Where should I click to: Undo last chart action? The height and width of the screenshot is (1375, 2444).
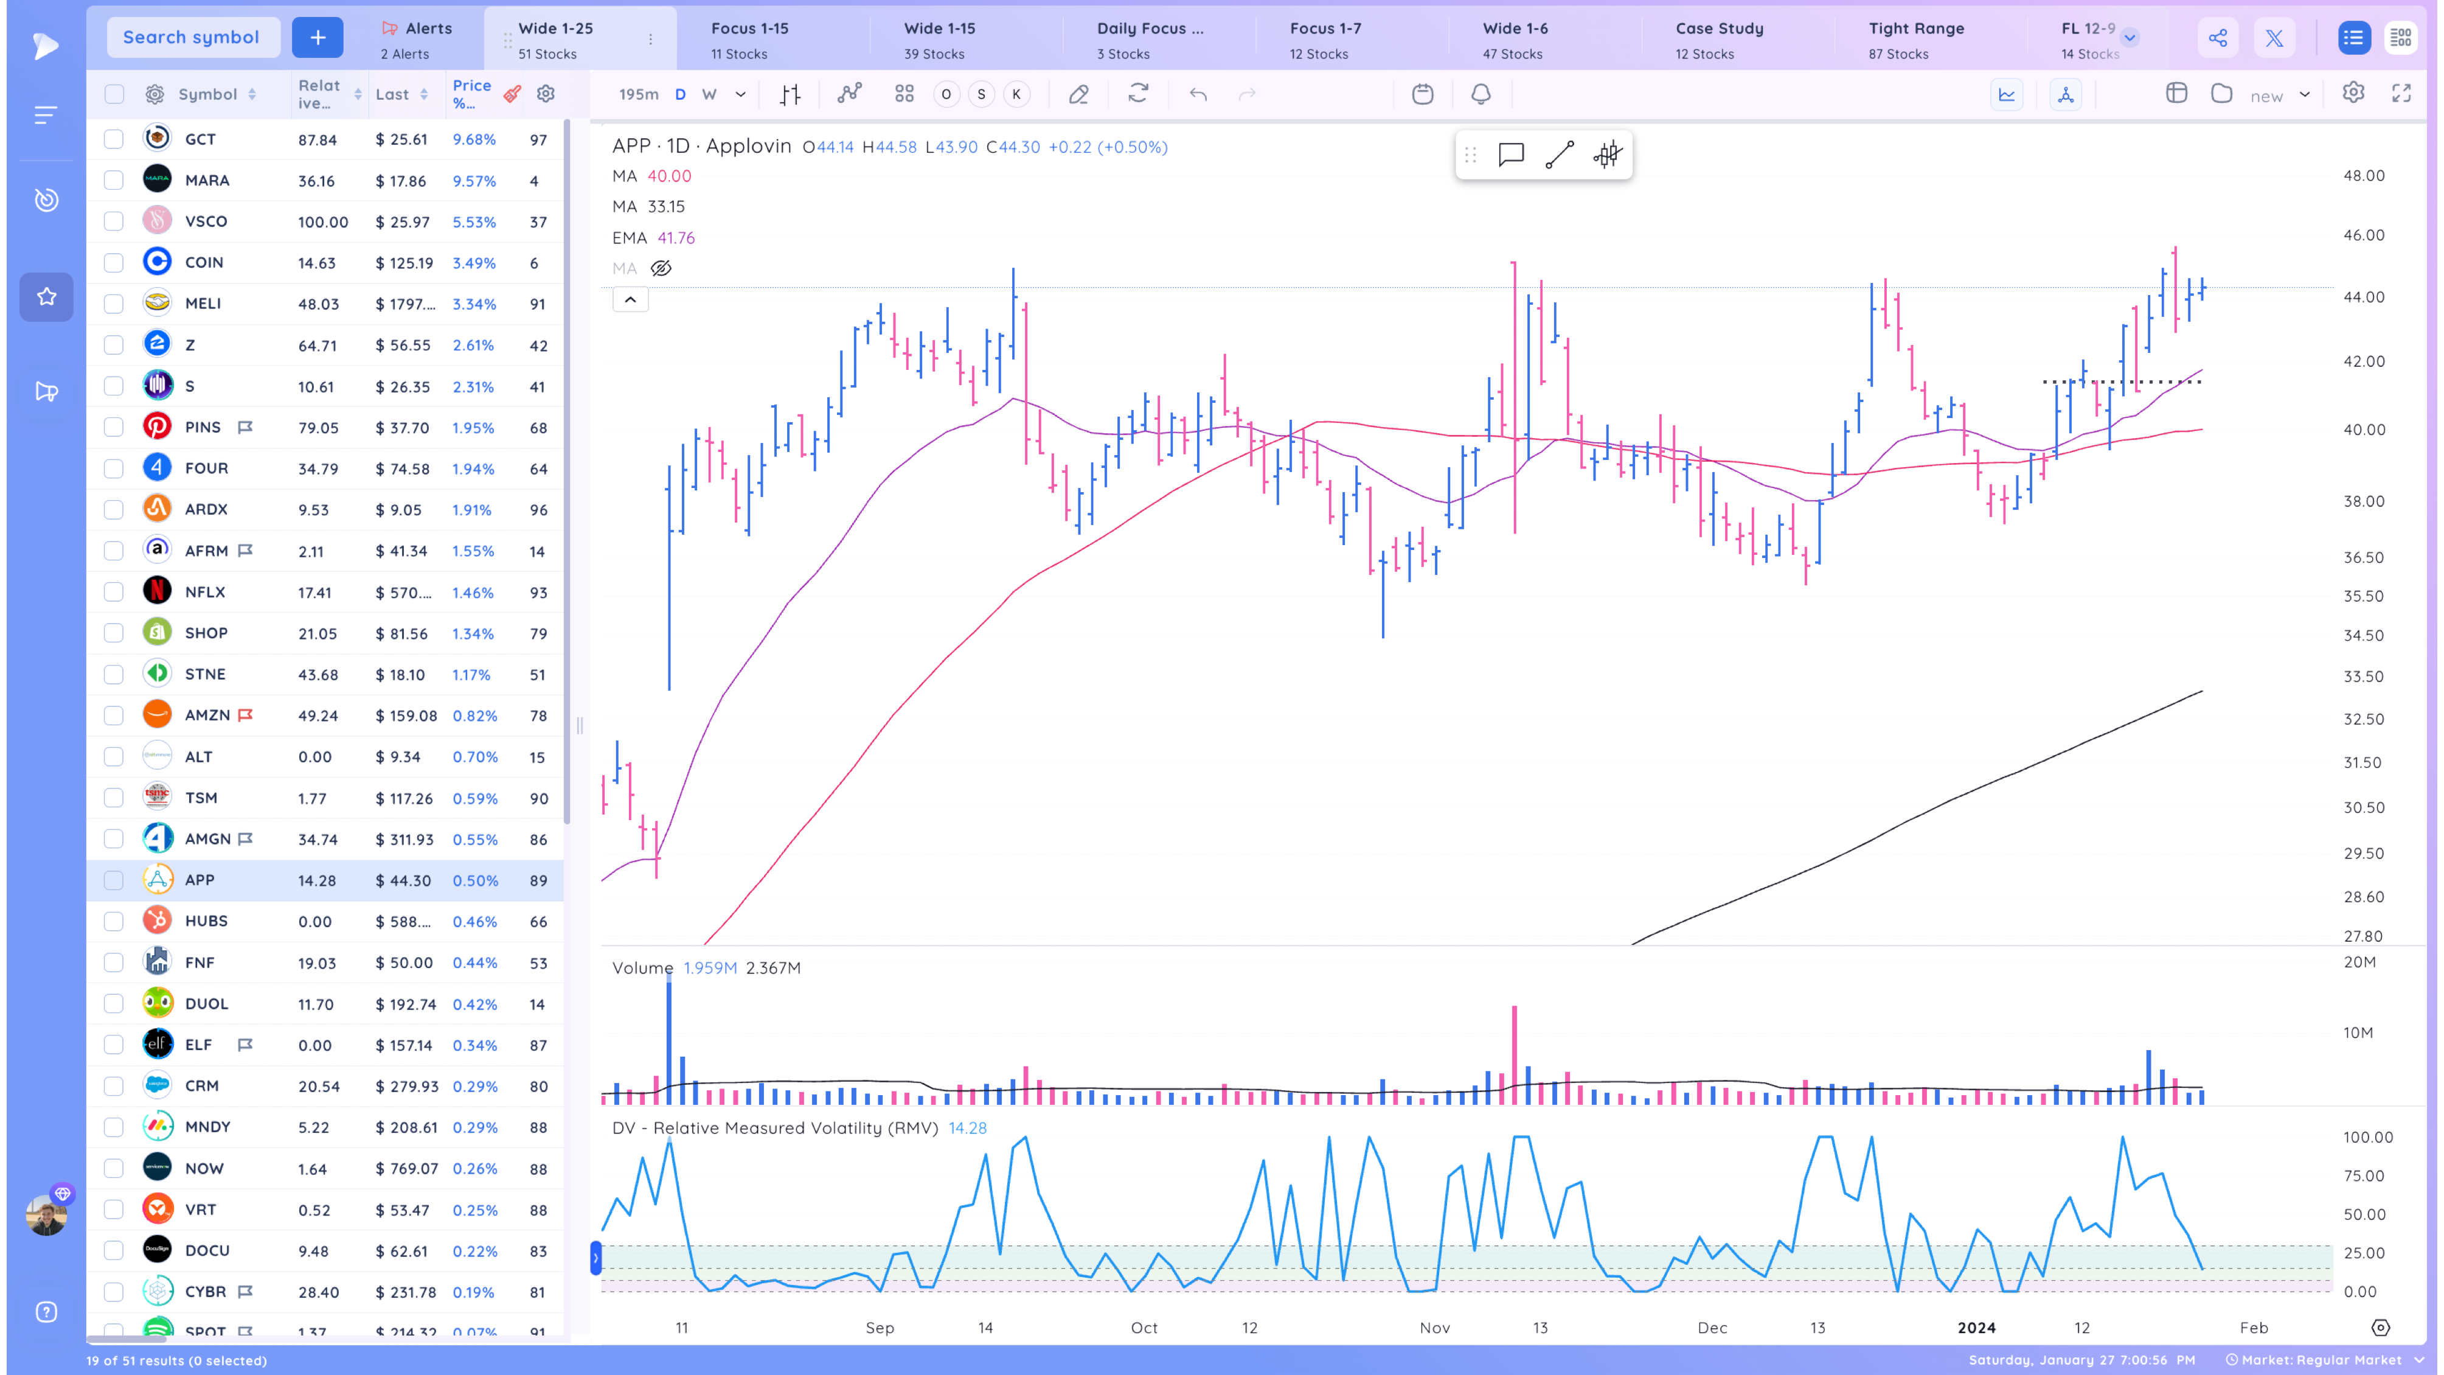point(1198,94)
